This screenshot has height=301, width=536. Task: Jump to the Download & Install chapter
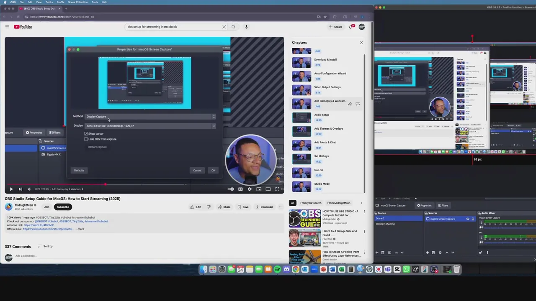coord(325,62)
